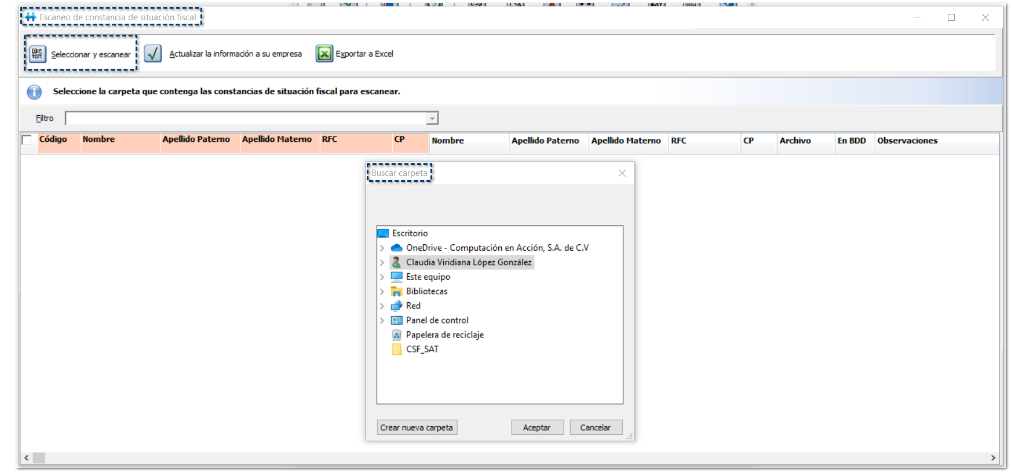Click Crear nueva carpeta button

tap(417, 427)
